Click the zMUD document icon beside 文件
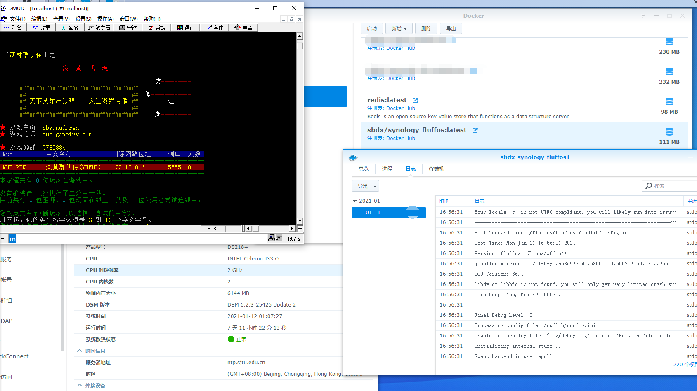This screenshot has height=391, width=697. click(x=4, y=19)
